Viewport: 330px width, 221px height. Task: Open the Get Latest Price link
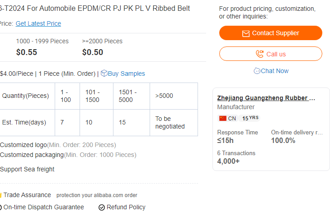pos(38,23)
